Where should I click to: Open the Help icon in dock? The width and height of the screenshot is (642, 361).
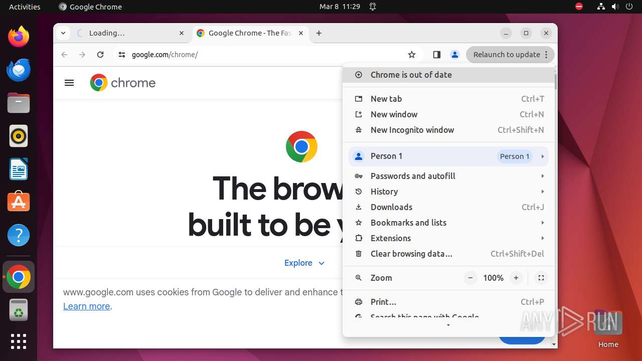click(19, 235)
